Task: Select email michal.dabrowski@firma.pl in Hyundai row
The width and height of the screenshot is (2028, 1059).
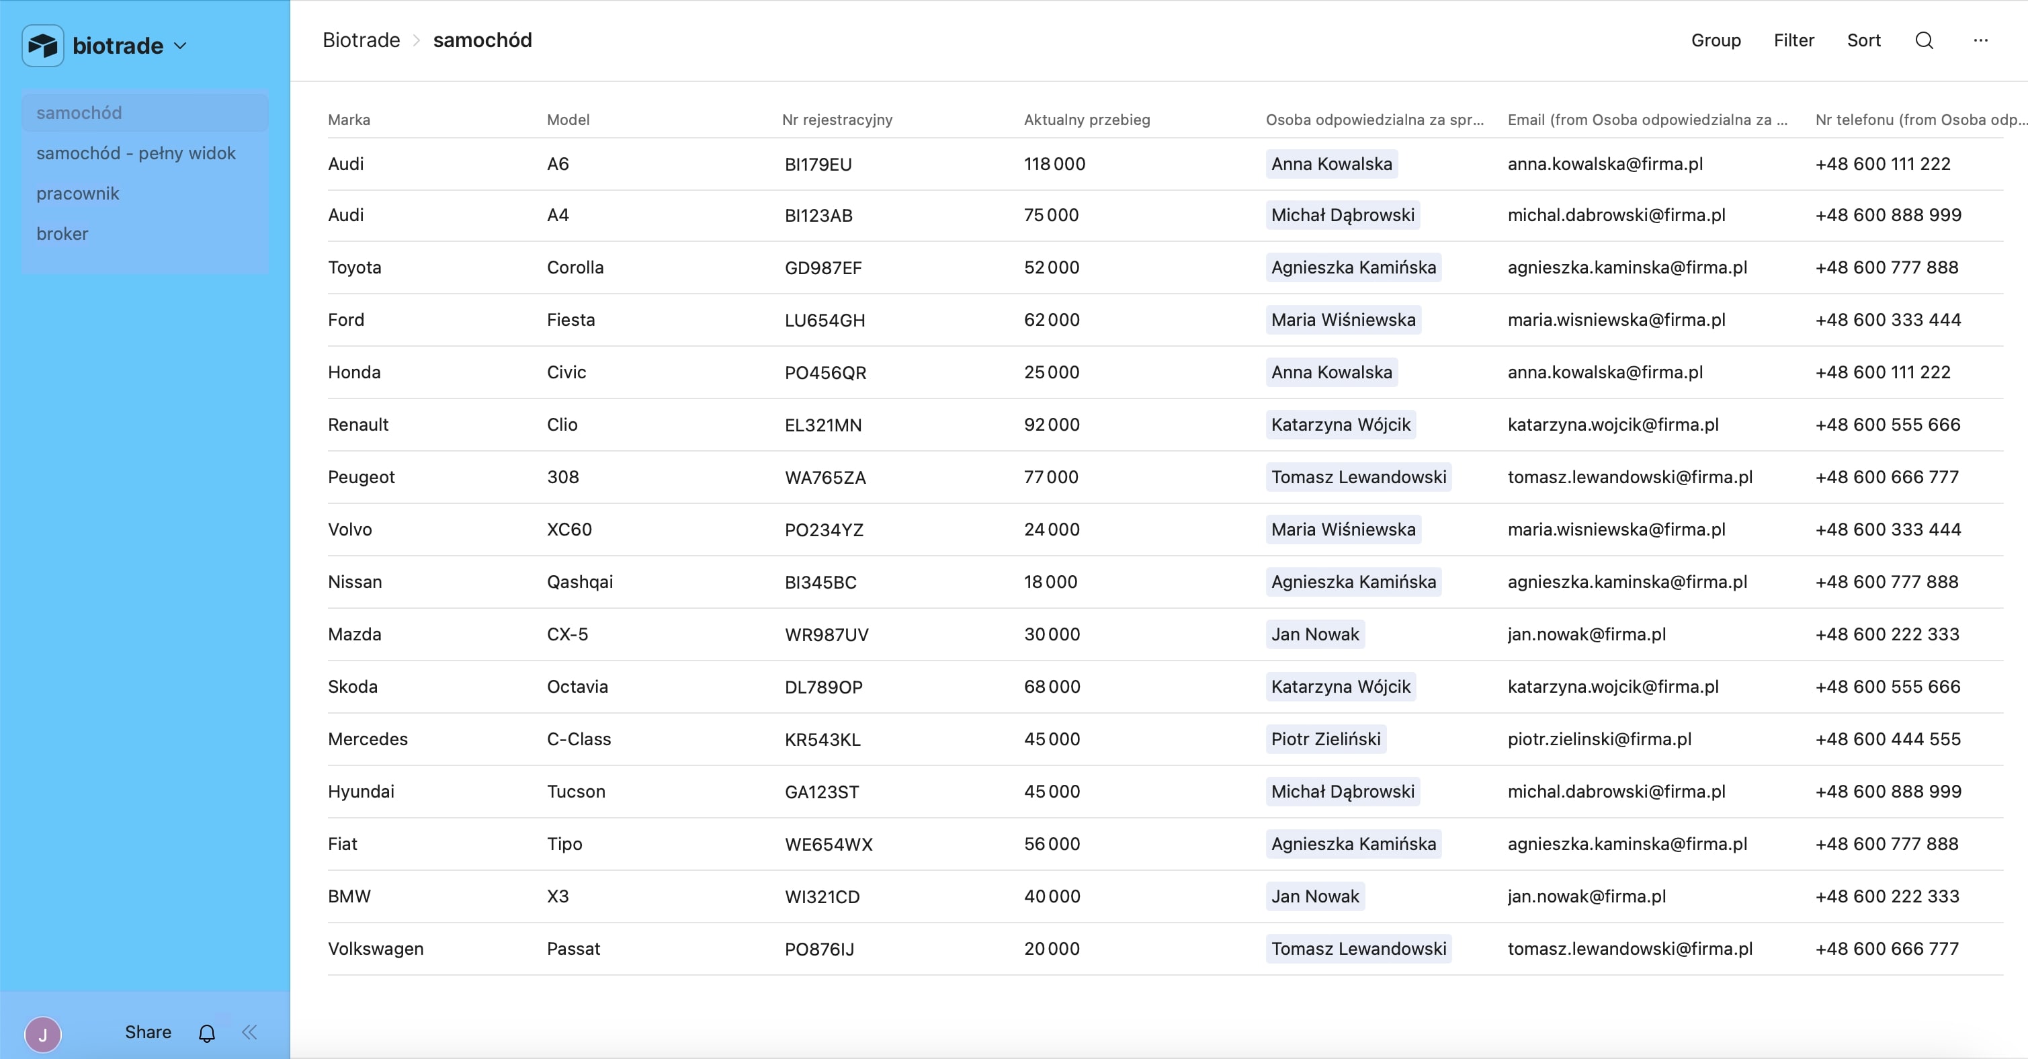Action: pos(1616,792)
